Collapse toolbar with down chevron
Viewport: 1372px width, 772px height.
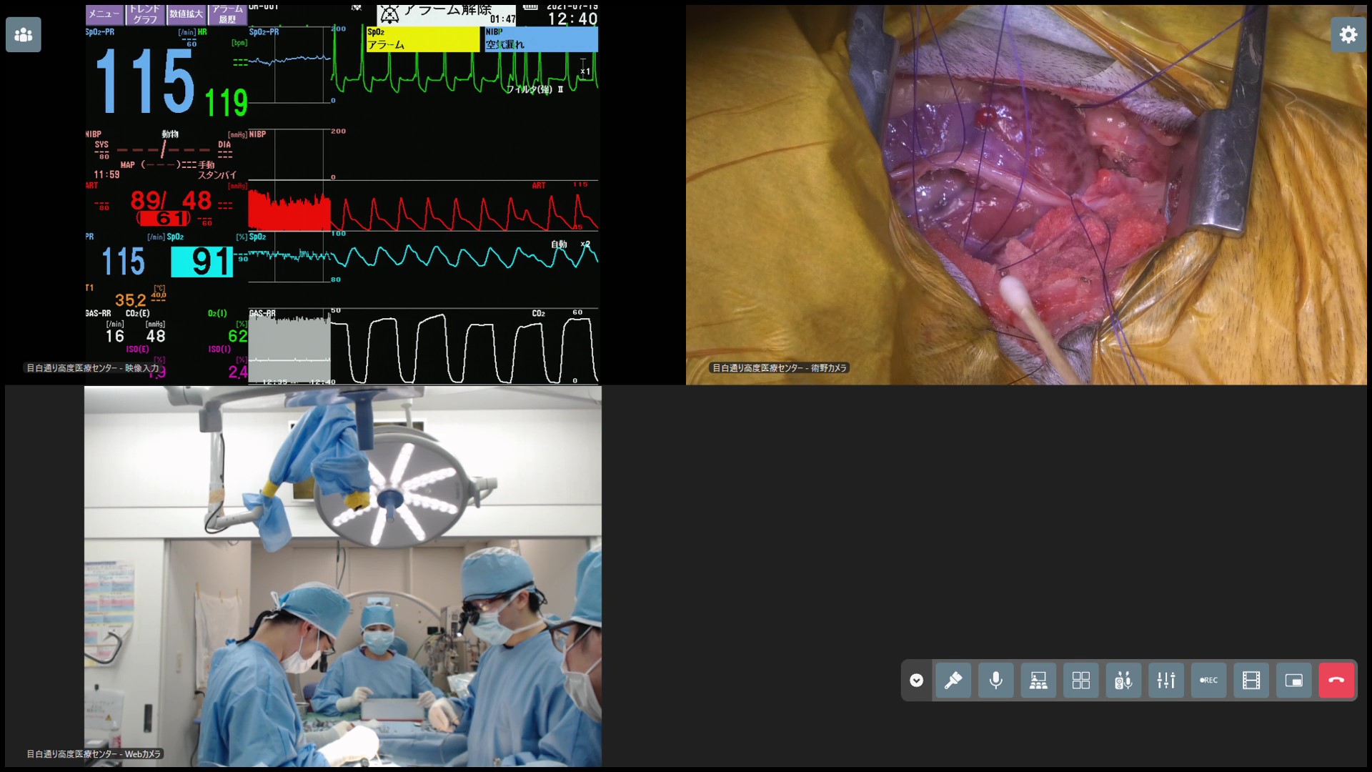[x=916, y=681]
